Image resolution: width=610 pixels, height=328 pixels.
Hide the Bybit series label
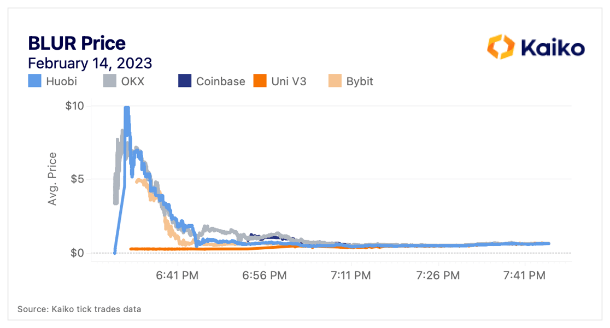point(360,81)
